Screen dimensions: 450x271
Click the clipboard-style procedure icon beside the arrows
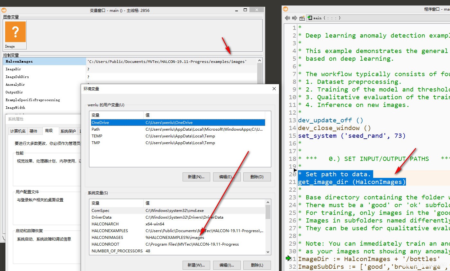pyautogui.click(x=302, y=18)
